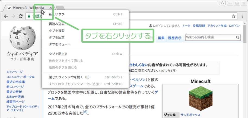Viewport: 248px width, 118px height.
Task: Click 他のタブをすべて閉じる menu entry
Action: pos(85,61)
